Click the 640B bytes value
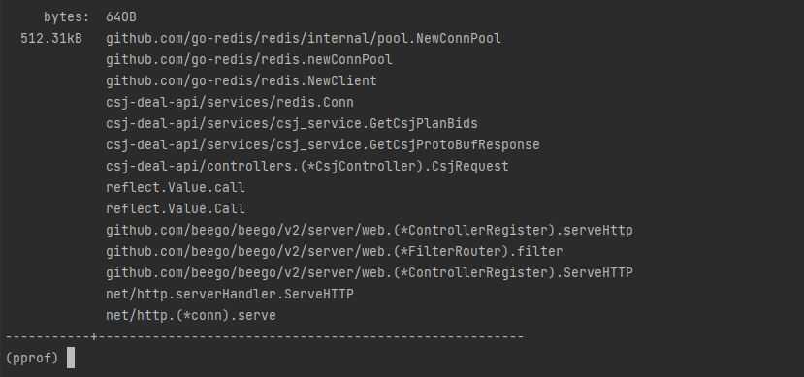 [x=121, y=16]
